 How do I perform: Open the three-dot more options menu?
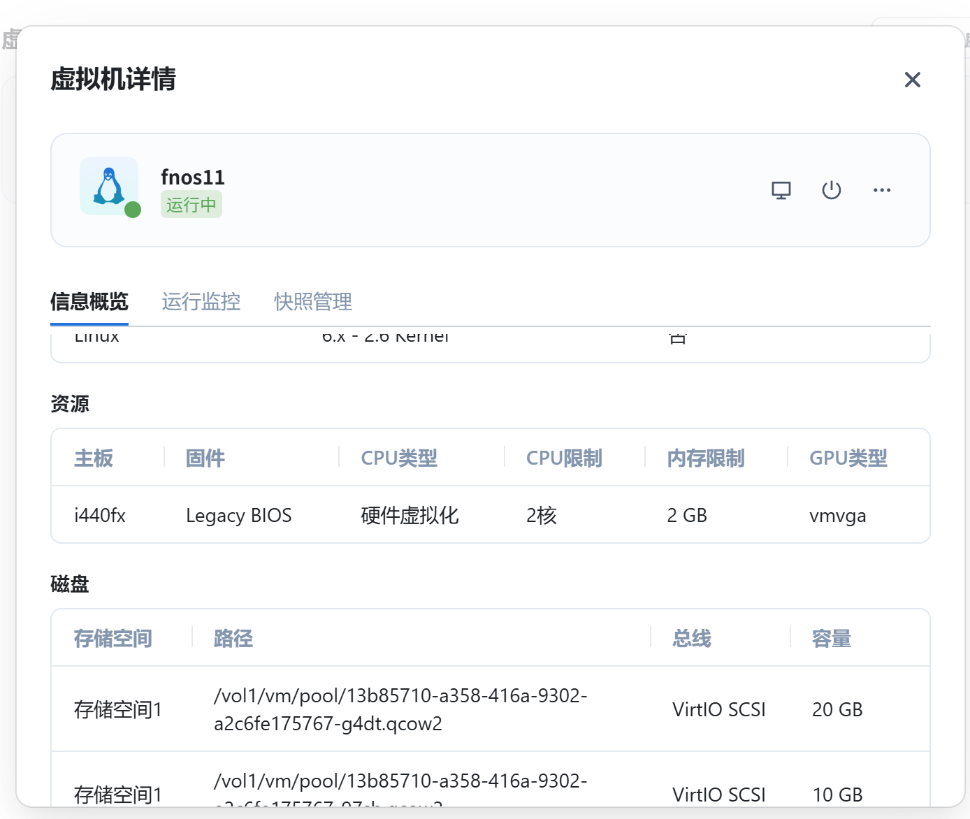click(881, 190)
